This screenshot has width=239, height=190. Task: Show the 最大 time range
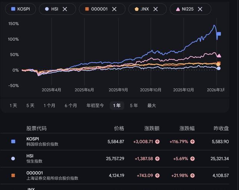(152, 105)
